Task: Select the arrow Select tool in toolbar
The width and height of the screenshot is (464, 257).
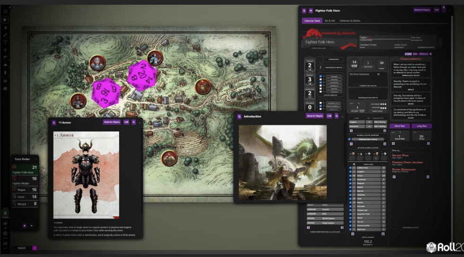Action: [x=5, y=20]
